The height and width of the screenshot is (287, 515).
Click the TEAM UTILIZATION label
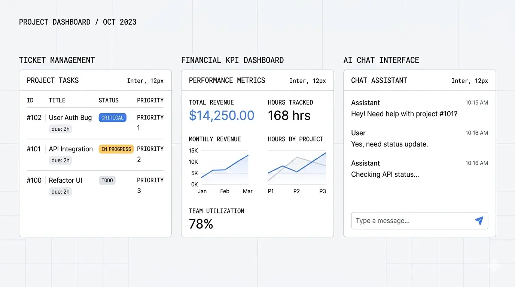pos(216,211)
